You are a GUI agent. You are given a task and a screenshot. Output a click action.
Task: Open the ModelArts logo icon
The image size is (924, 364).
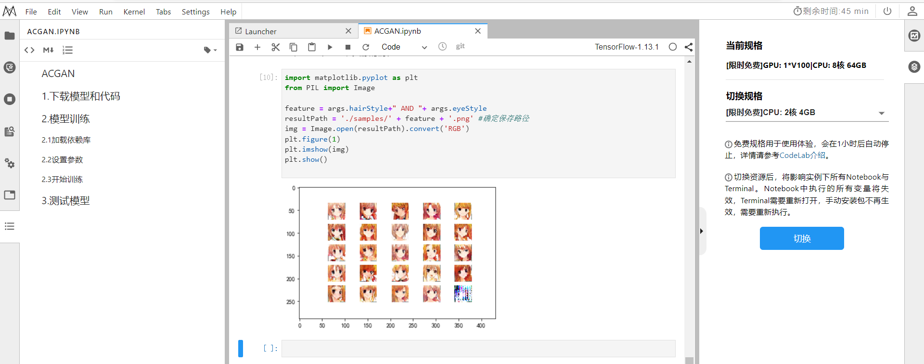[10, 11]
